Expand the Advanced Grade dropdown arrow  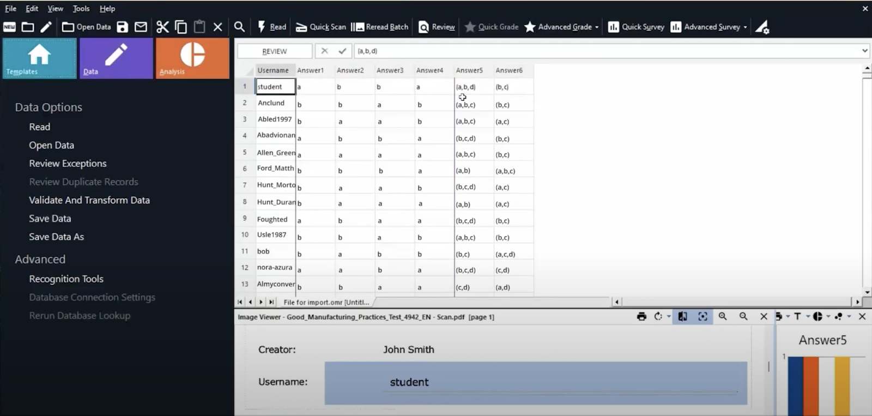tap(597, 27)
